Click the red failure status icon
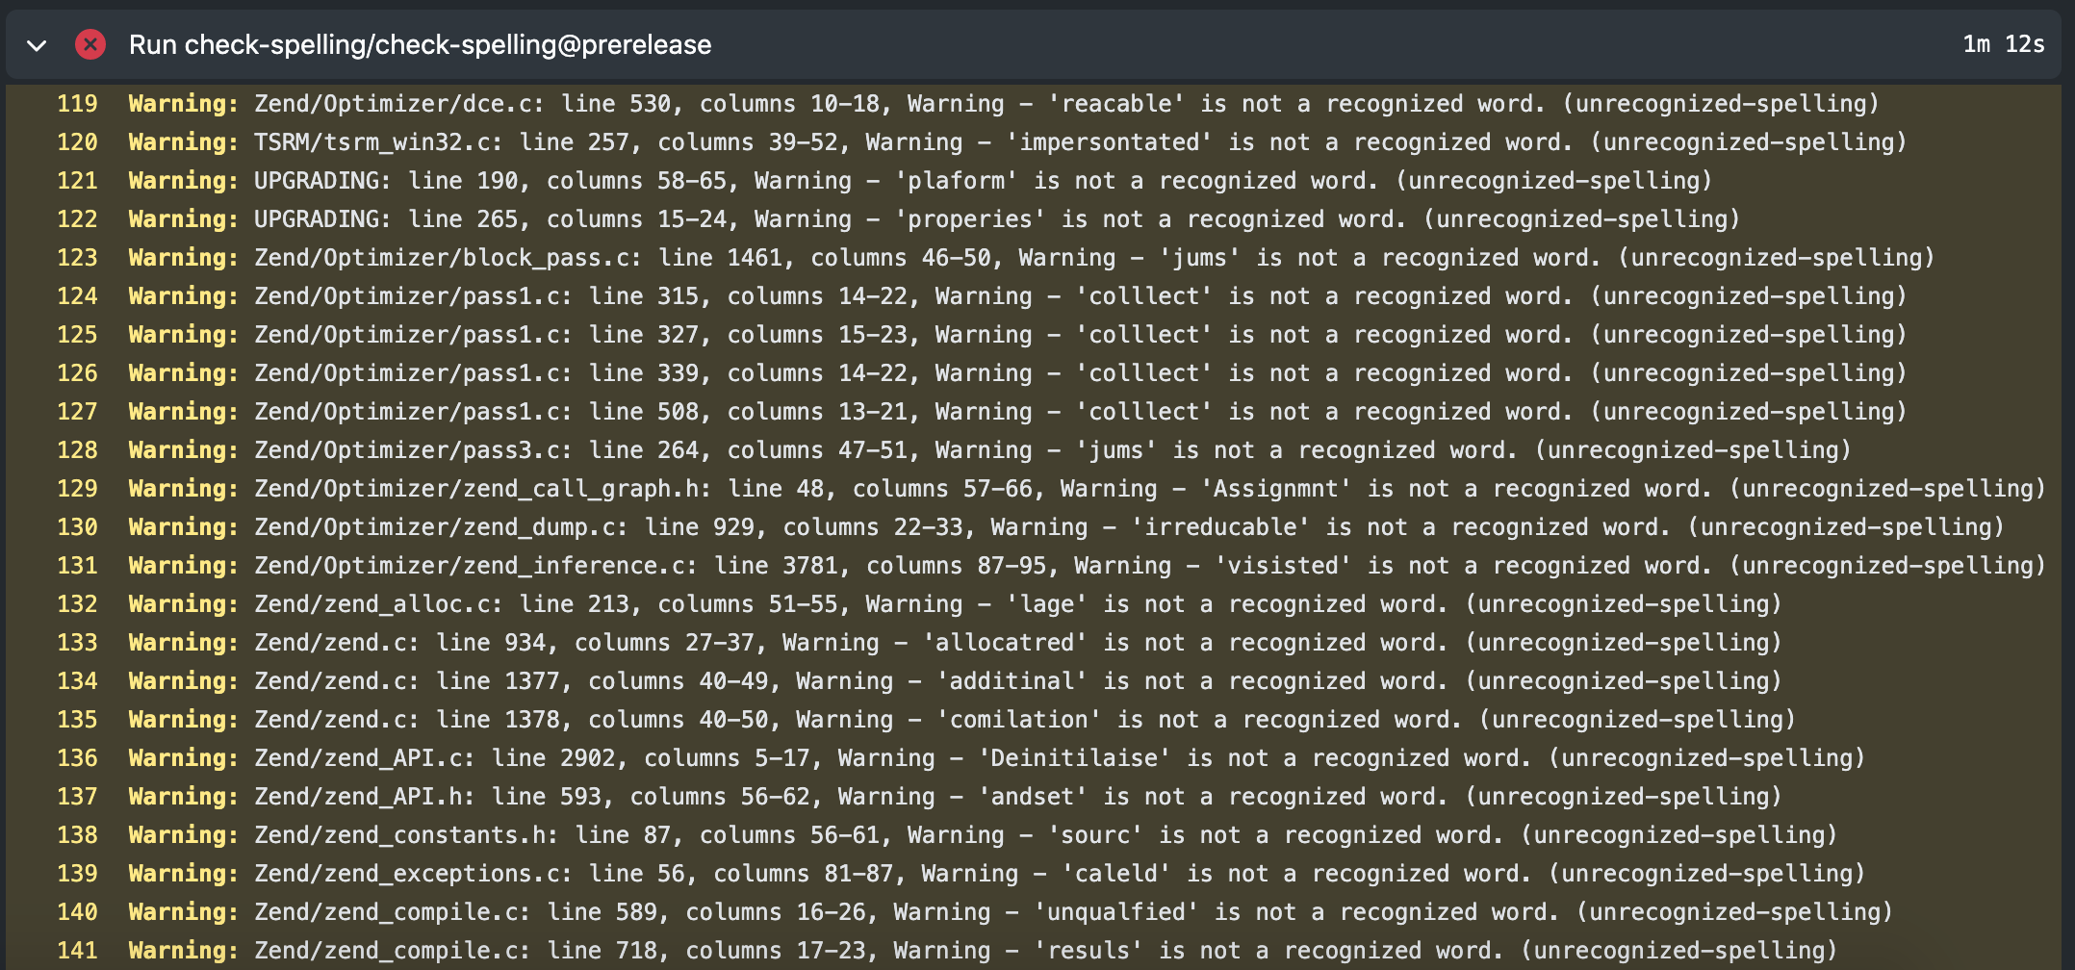Screen dimensions: 2075x970 (x=90, y=44)
